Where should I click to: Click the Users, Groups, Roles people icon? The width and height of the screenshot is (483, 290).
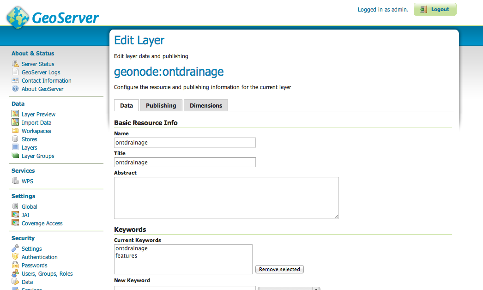[15, 273]
